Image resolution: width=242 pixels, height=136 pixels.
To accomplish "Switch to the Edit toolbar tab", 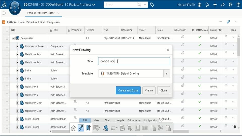I will [85, 120].
